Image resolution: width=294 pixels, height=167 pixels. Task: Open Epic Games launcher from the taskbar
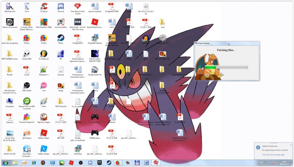pyautogui.click(x=100, y=163)
